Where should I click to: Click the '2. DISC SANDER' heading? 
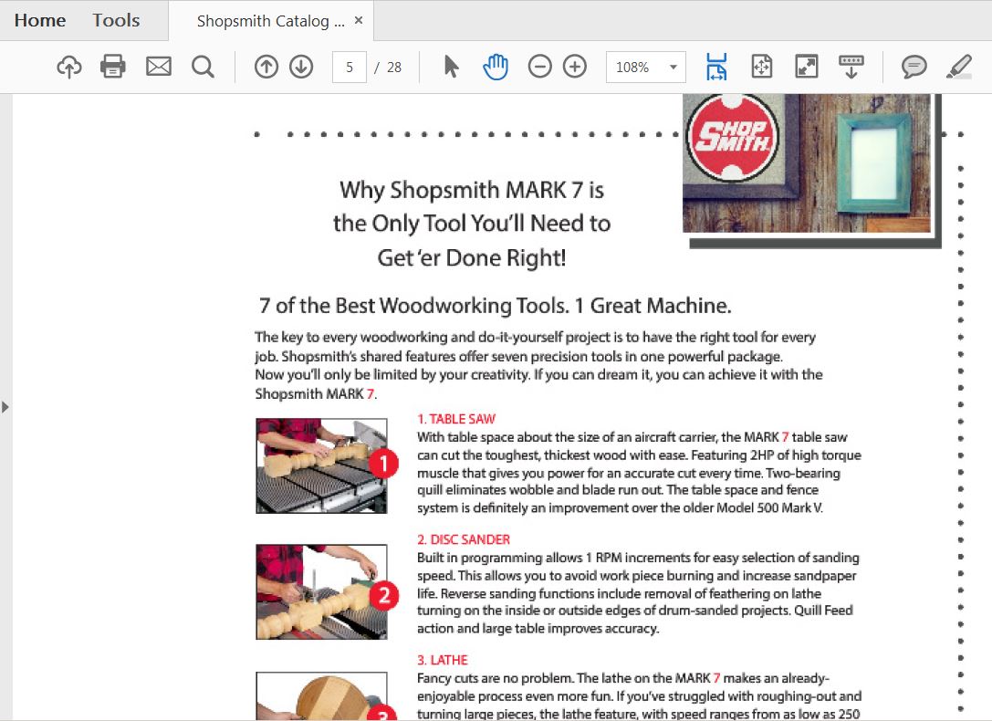[x=463, y=539]
